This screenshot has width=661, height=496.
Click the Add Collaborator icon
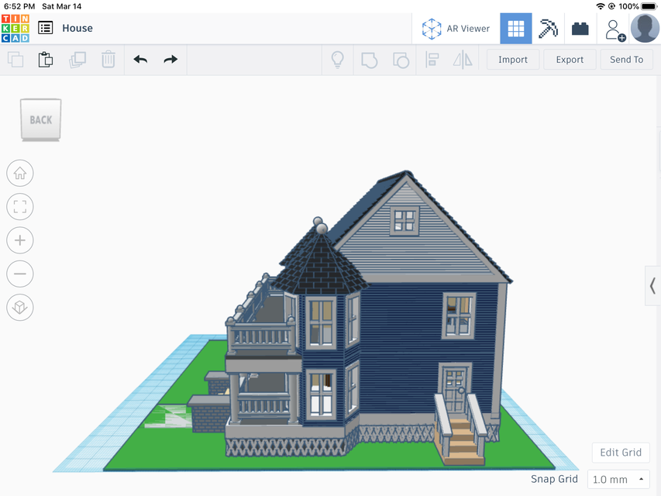pyautogui.click(x=615, y=29)
